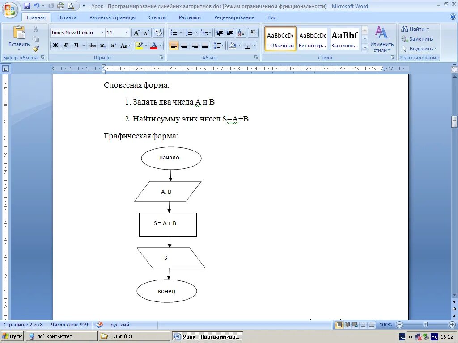Open the Ссылки ribbon tab
This screenshot has width=458, height=343.
pos(157,17)
